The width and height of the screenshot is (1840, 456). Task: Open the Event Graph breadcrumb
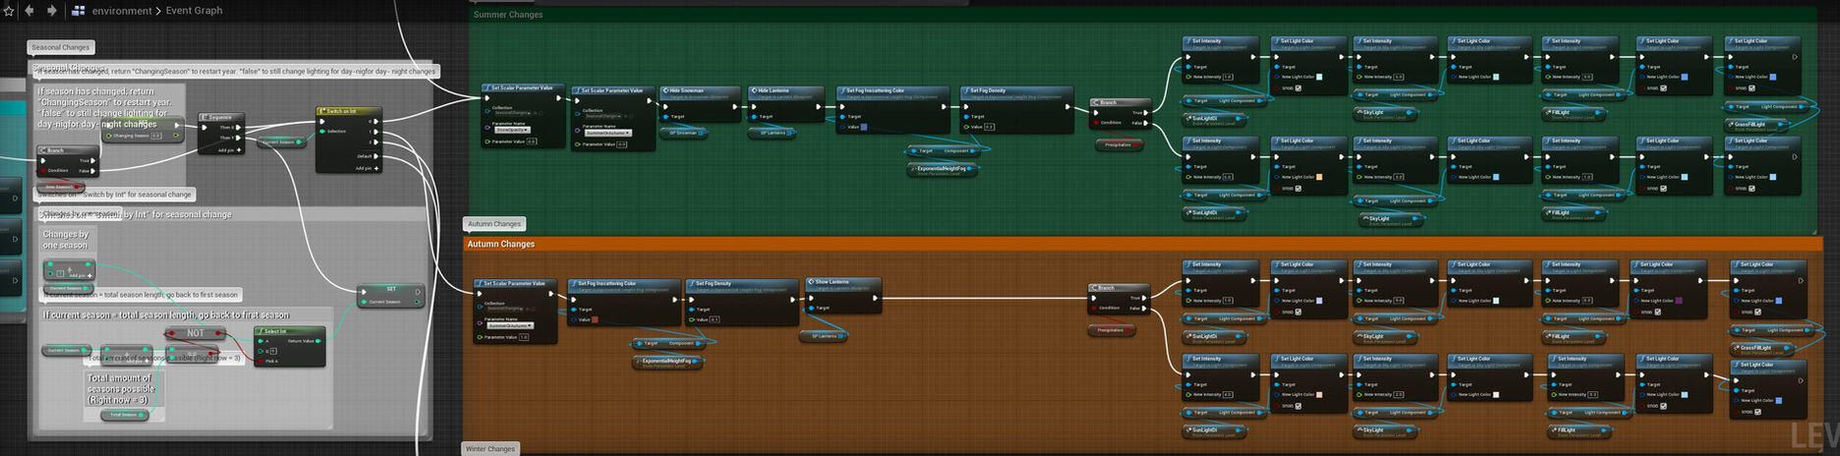[194, 11]
